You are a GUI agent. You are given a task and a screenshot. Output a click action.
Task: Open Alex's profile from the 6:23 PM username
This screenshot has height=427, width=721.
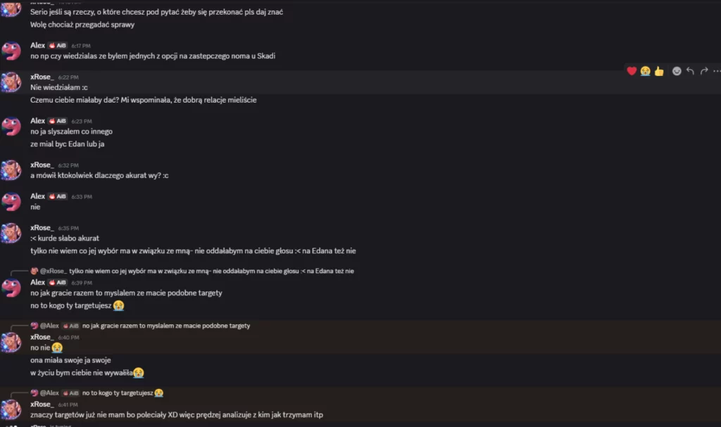(37, 121)
